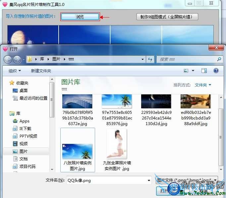
Task: Select the 库 node in the sidebar
Action: (18, 114)
